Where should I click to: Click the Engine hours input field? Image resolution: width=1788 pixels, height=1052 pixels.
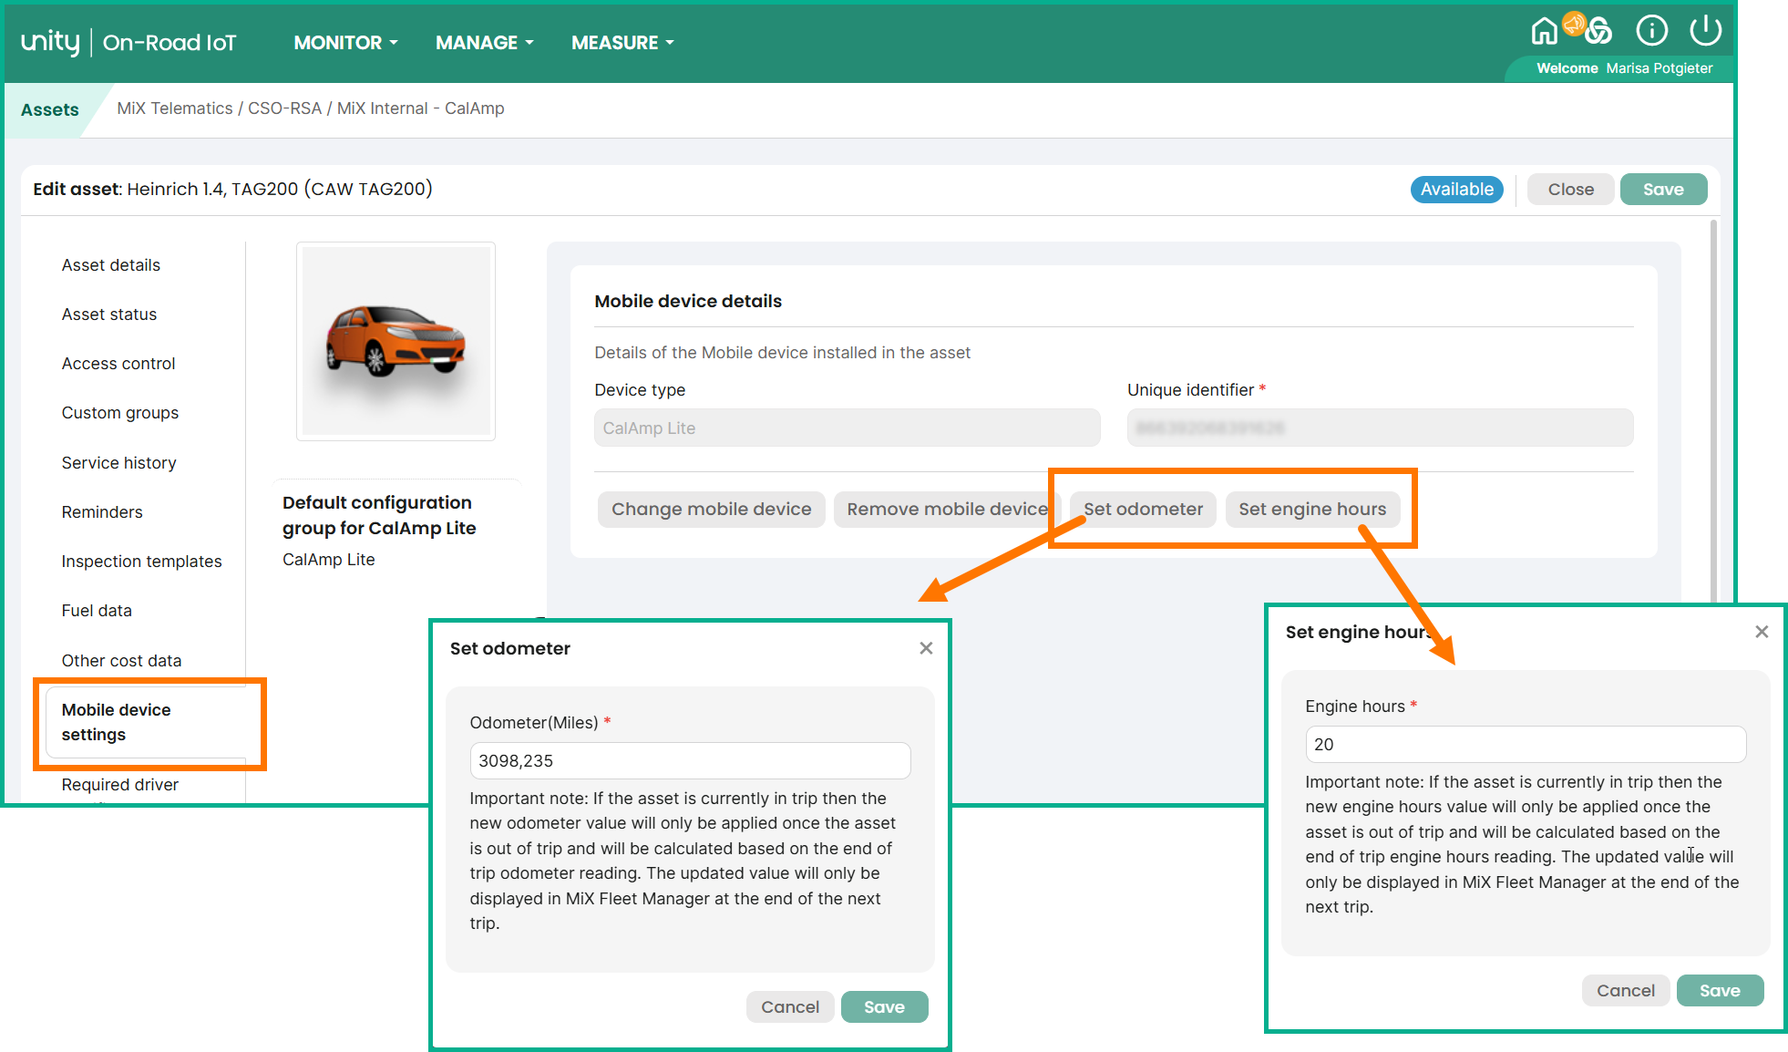1525,745
